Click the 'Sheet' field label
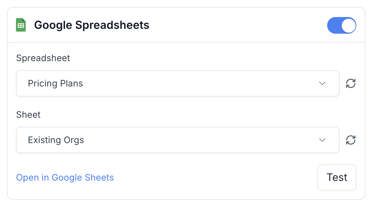 coord(28,115)
